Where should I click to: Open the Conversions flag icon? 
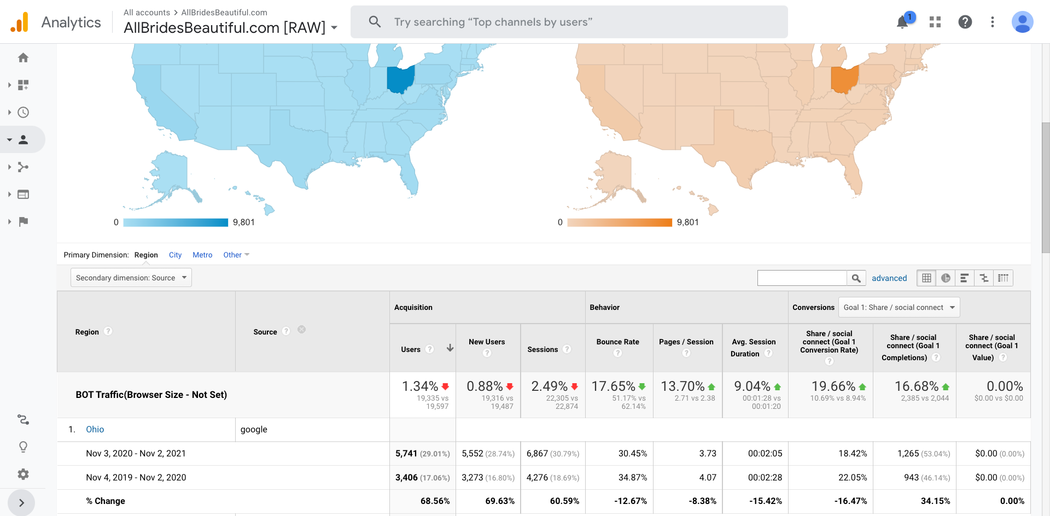click(23, 222)
